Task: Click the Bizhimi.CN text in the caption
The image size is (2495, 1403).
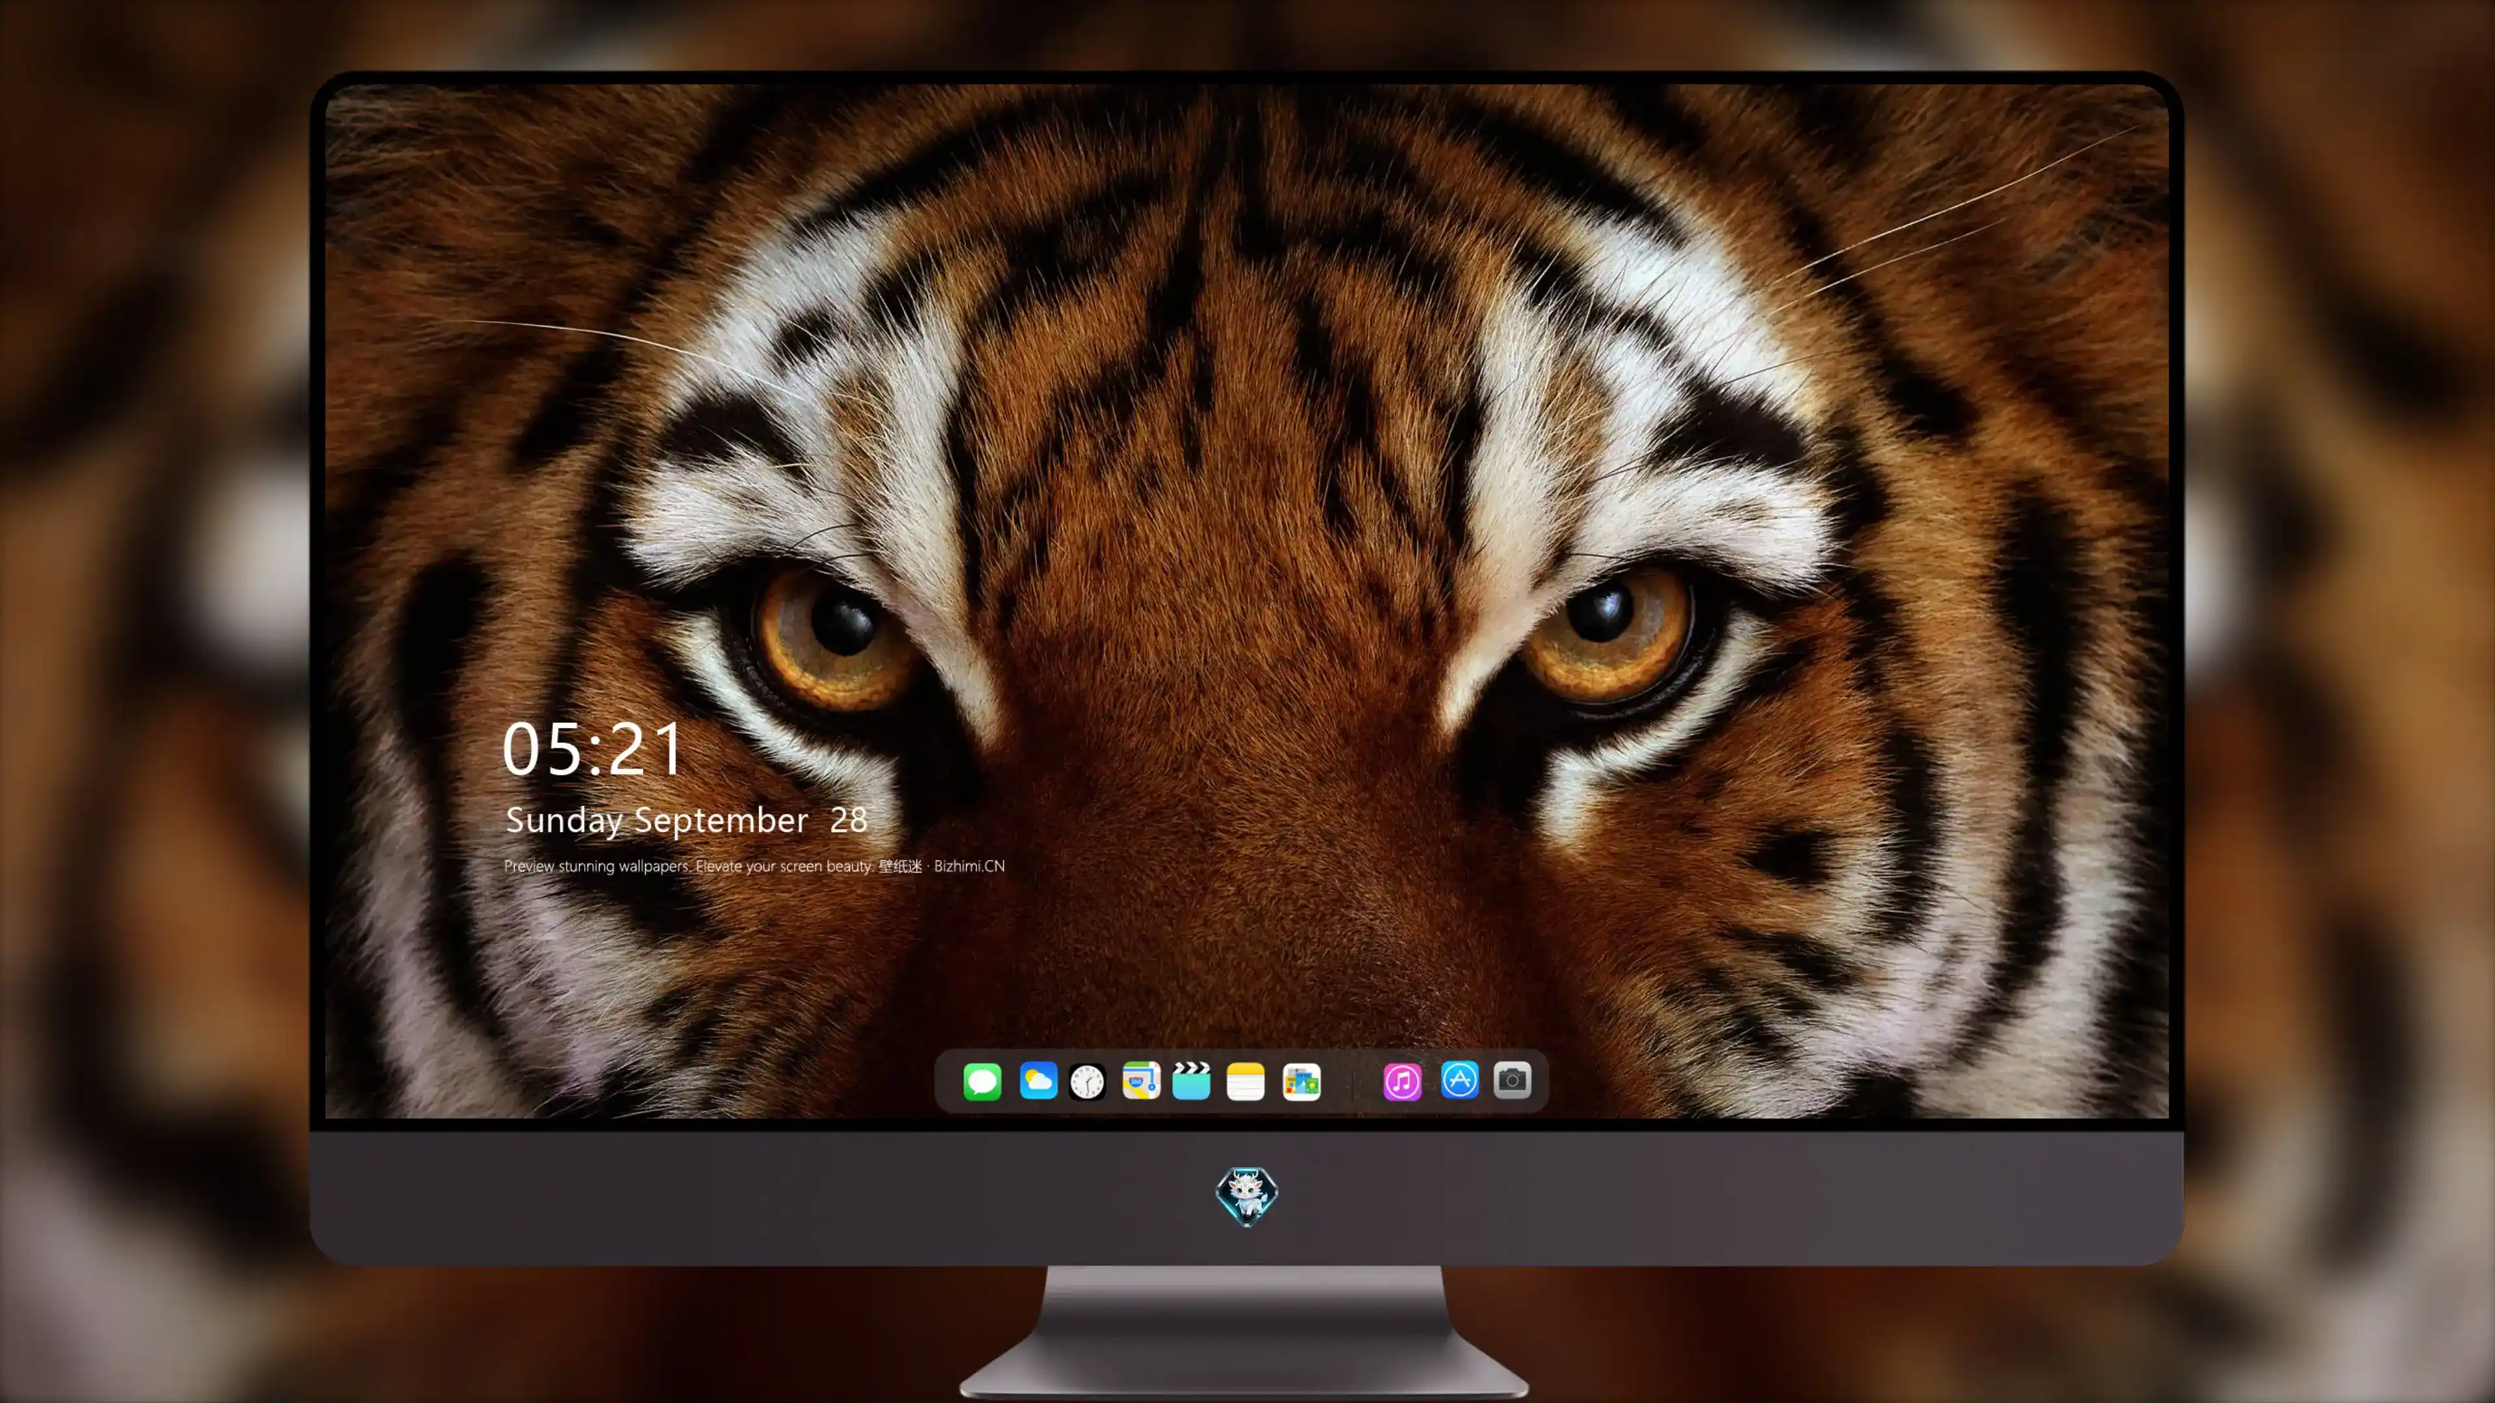Action: [x=969, y=866]
